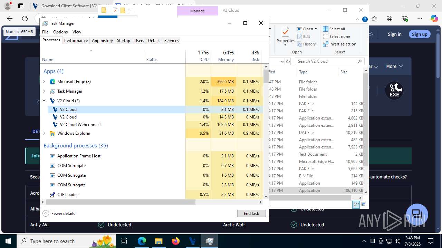Viewport: 442px width, 248px height.
Task: Click the End task button
Action: coord(251,214)
